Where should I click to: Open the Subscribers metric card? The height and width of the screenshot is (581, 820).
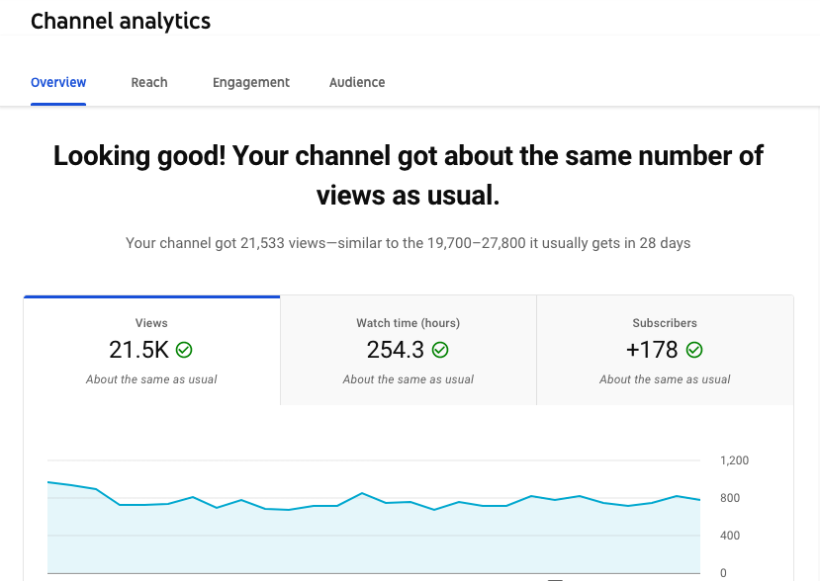[x=665, y=351]
